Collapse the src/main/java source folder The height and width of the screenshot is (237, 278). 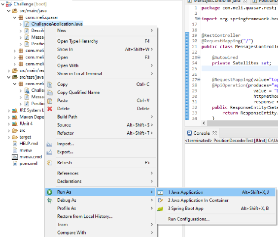tap(9, 11)
